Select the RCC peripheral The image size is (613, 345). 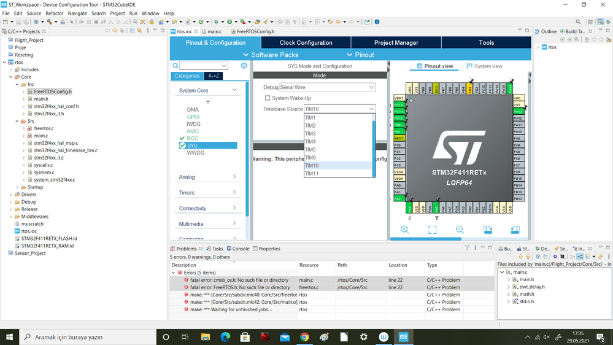click(x=192, y=138)
